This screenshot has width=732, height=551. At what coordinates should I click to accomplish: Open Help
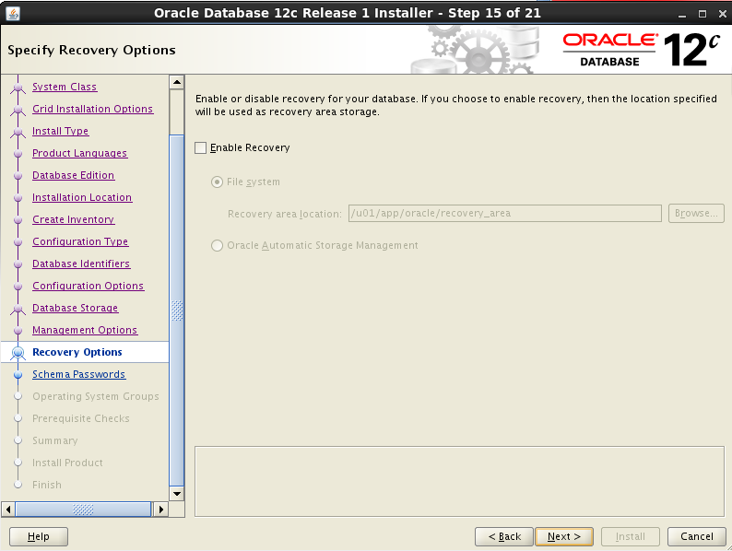[39, 536]
